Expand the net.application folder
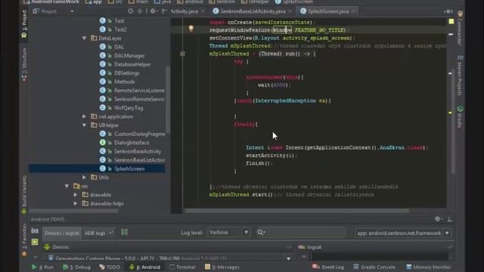Screen dimensions: 484x272 (x=84, y=116)
